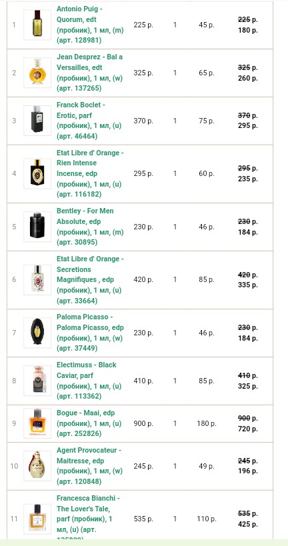The height and width of the screenshot is (546, 288).
Task: Click the Paloma Picasso bottle thumbnail
Action: click(37, 333)
